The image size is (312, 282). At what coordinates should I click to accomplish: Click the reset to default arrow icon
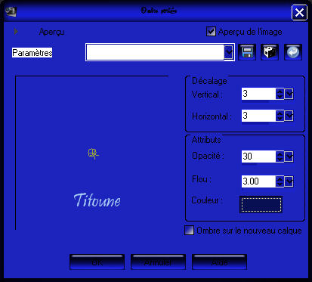(x=293, y=52)
